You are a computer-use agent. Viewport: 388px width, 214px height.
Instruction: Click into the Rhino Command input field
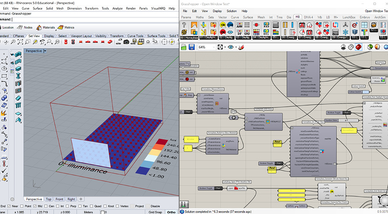tap(95, 20)
